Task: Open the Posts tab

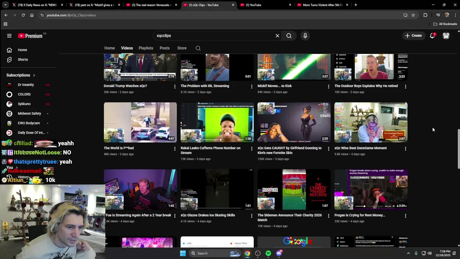Action: [165, 48]
